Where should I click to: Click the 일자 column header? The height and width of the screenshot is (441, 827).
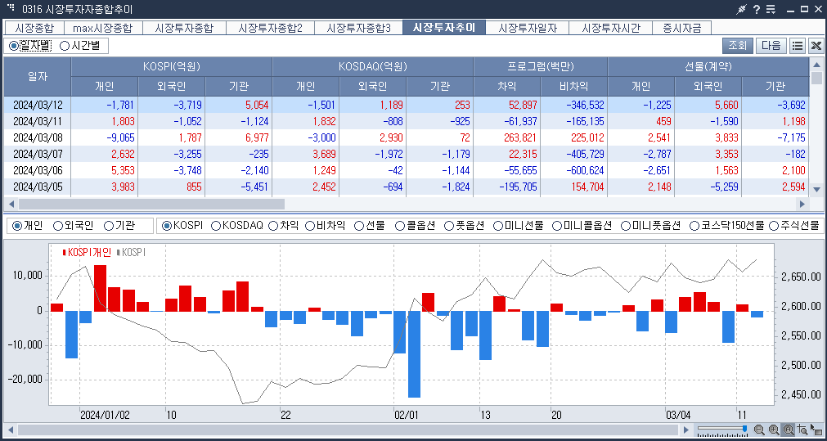point(37,76)
